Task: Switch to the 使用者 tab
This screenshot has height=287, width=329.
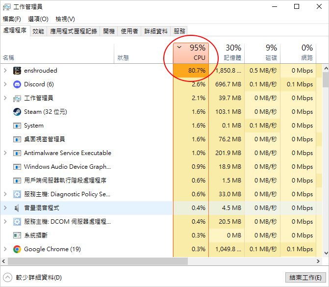Action: (129, 31)
